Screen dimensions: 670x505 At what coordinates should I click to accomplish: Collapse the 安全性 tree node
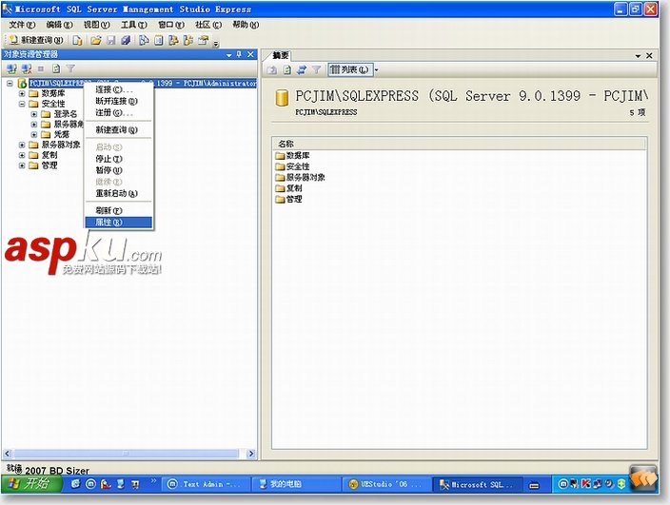point(22,104)
